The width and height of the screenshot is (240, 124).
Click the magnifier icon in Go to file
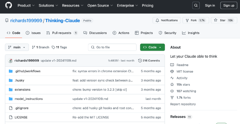coord(93,47)
